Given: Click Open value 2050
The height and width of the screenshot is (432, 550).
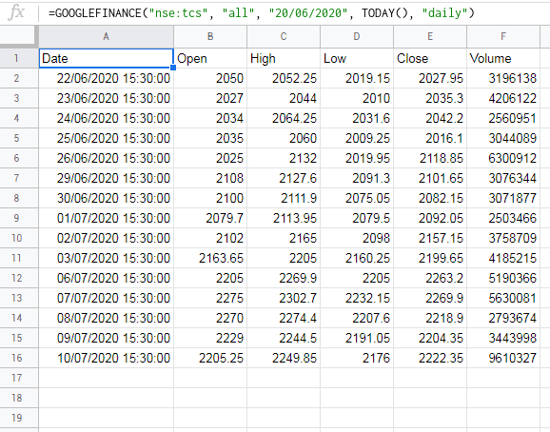Looking at the screenshot, I should pyautogui.click(x=210, y=78).
